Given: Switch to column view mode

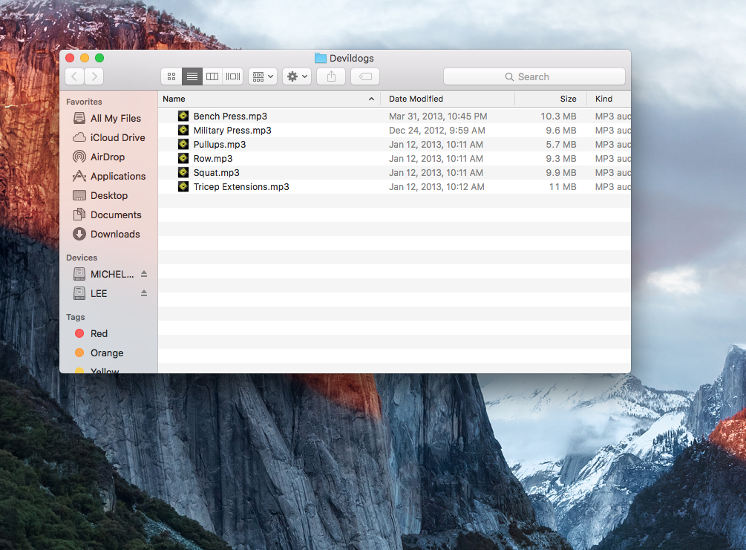Looking at the screenshot, I should (212, 76).
